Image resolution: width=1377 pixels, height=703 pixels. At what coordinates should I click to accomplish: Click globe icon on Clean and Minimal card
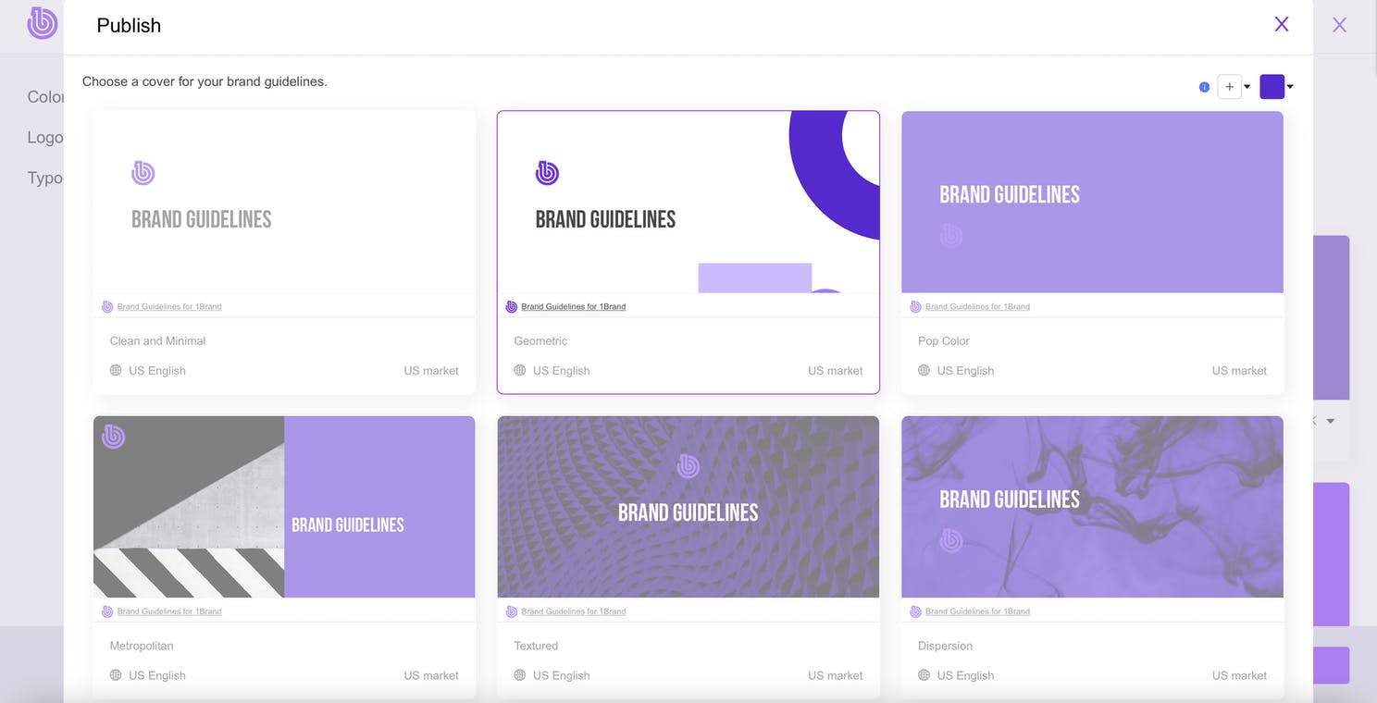coord(116,370)
